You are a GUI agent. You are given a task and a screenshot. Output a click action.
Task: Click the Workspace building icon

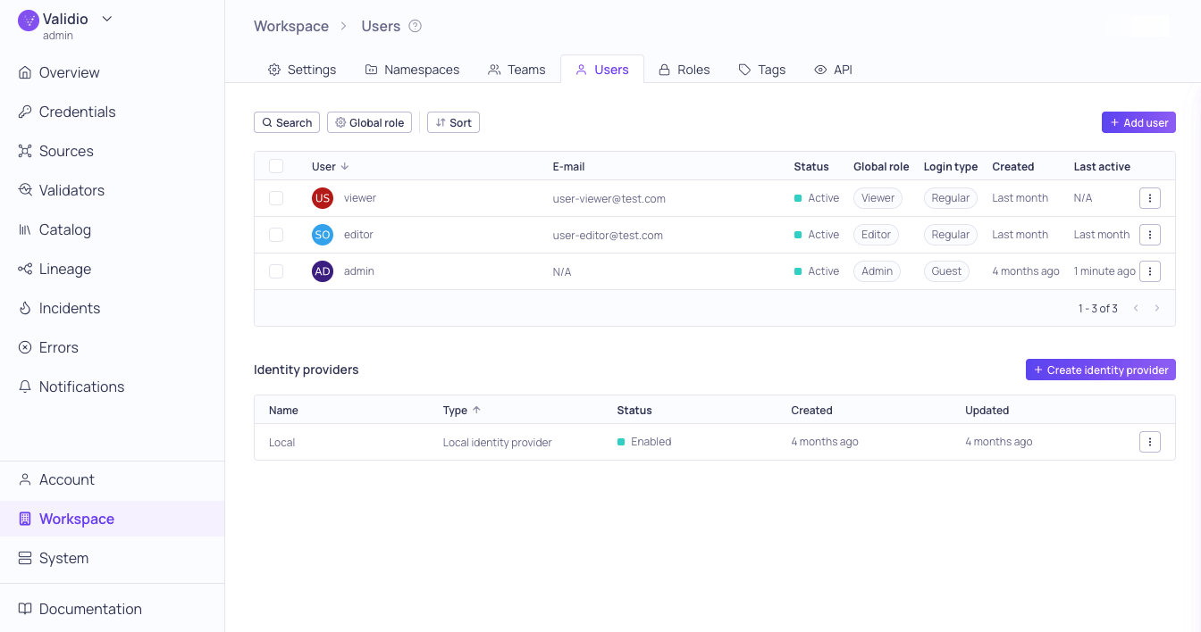coord(25,519)
